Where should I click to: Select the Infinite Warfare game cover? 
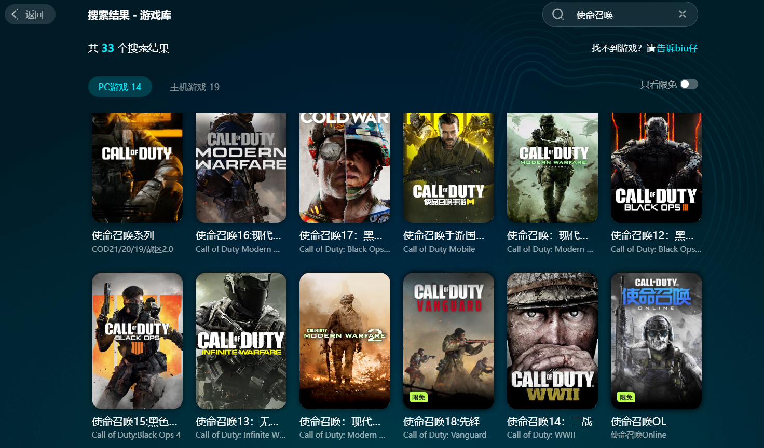point(241,341)
